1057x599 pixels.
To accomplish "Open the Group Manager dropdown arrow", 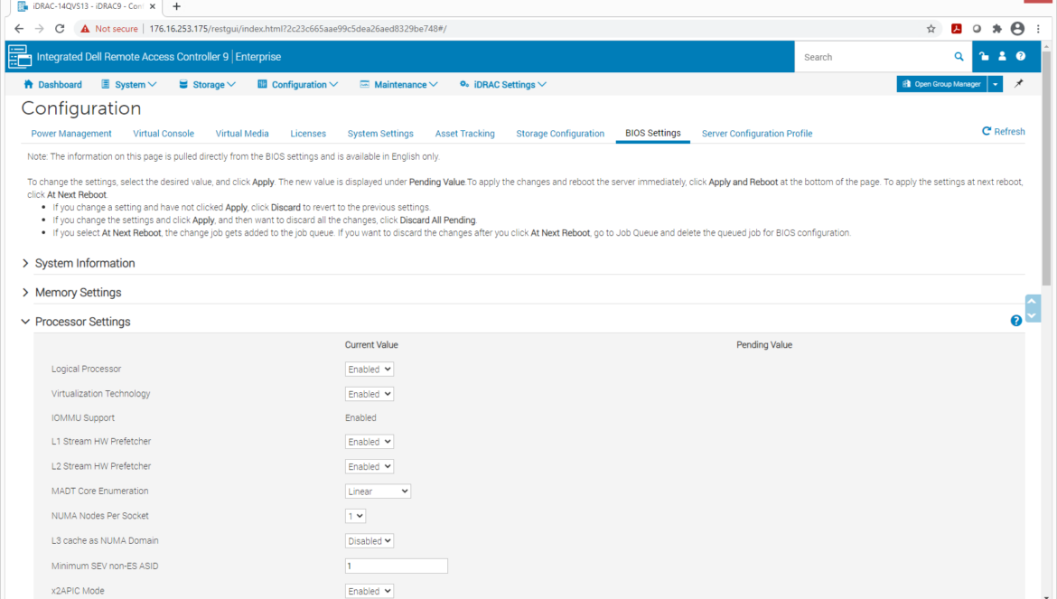I will pos(995,83).
